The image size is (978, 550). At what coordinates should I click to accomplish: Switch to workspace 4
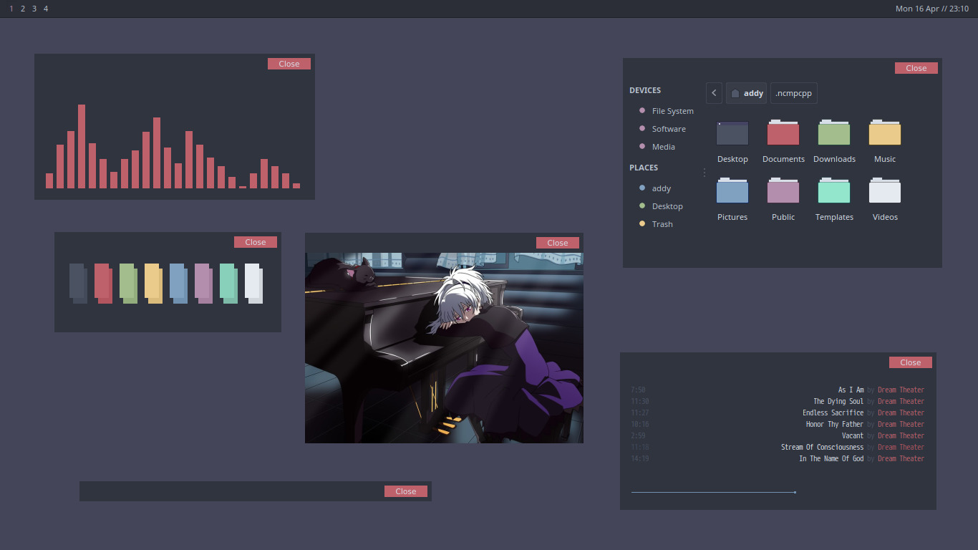[46, 9]
